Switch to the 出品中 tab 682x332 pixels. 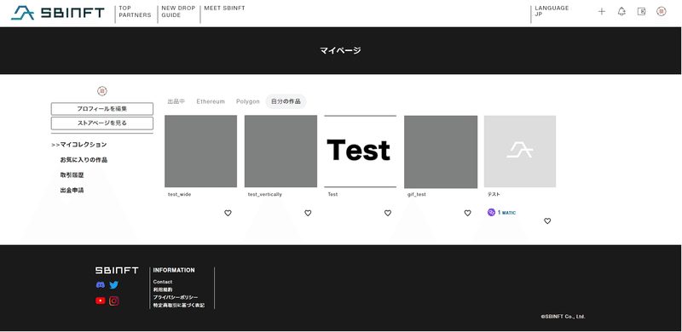[176, 101]
